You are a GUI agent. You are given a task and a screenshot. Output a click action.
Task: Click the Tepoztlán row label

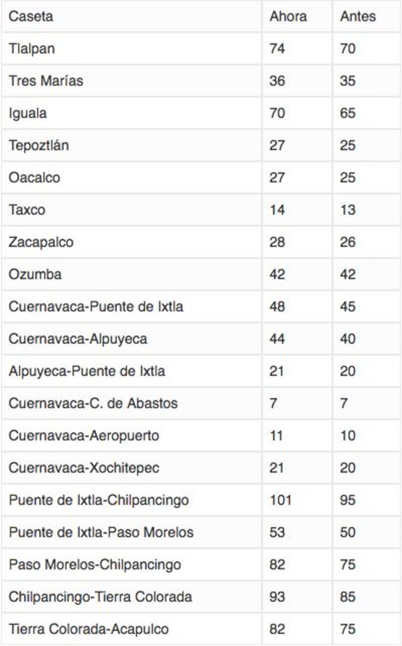(39, 145)
